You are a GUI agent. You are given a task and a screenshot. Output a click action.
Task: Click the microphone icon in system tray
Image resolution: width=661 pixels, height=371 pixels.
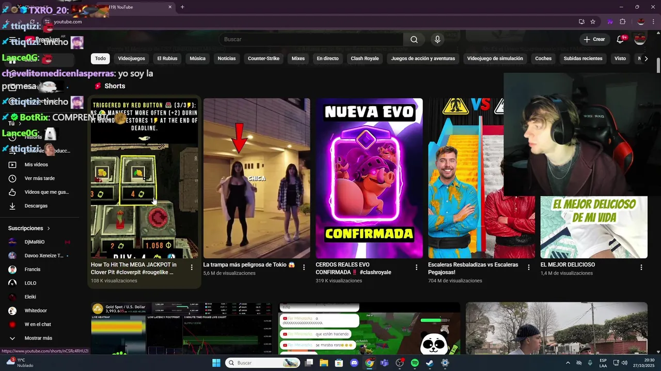pyautogui.click(x=590, y=363)
